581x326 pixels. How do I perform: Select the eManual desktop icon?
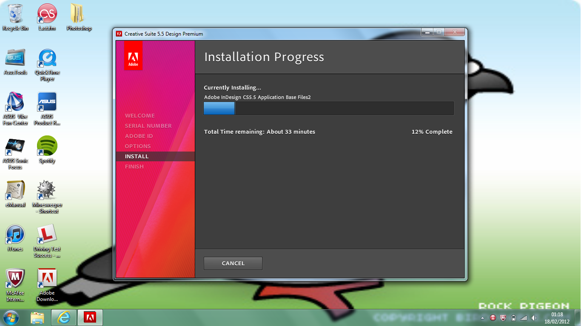point(15,194)
